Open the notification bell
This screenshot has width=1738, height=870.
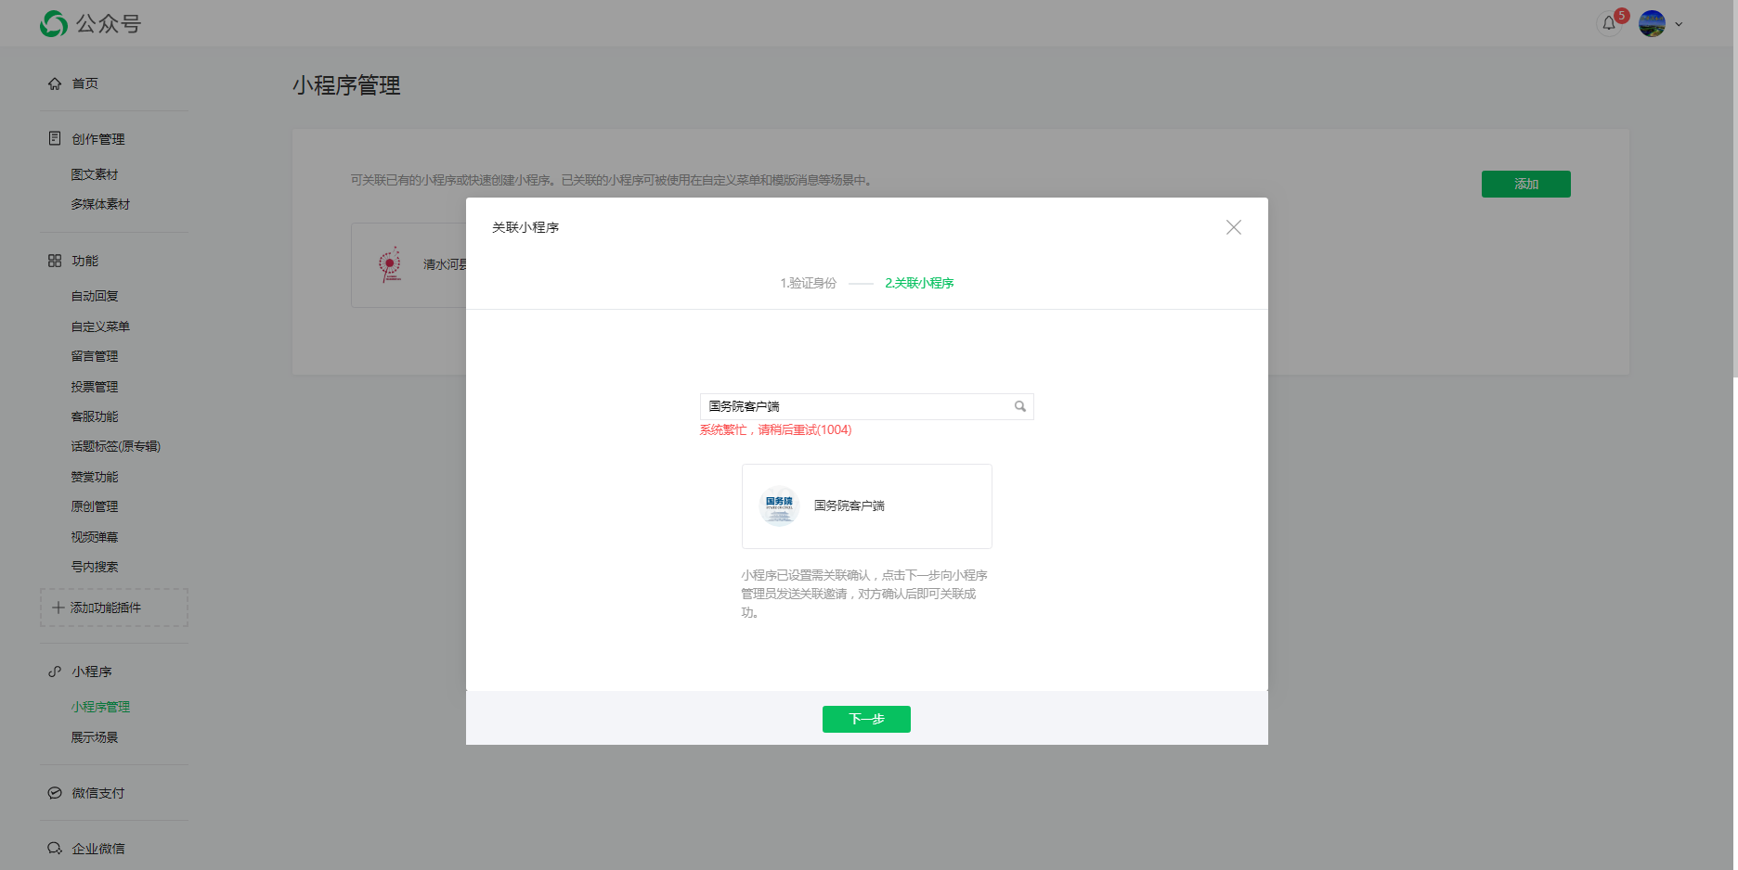[x=1609, y=24]
